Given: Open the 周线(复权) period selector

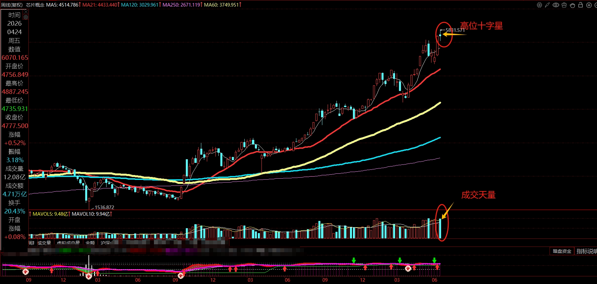Looking at the screenshot, I should pyautogui.click(x=12, y=5).
